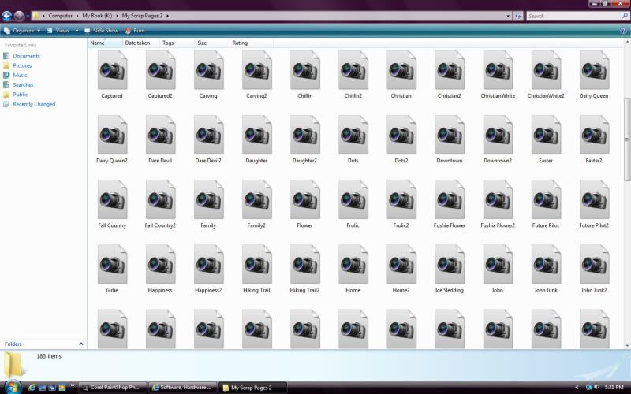The image size is (631, 394).
Task: Go to Recently Changed link
Action: click(x=33, y=104)
